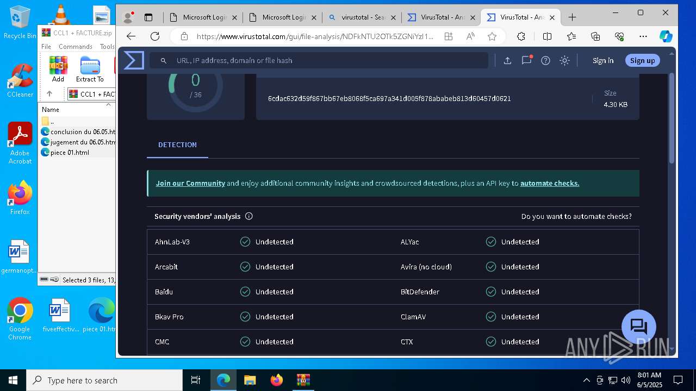Open Recycle Bin desktop icon
This screenshot has height=391, width=696.
click(20, 23)
